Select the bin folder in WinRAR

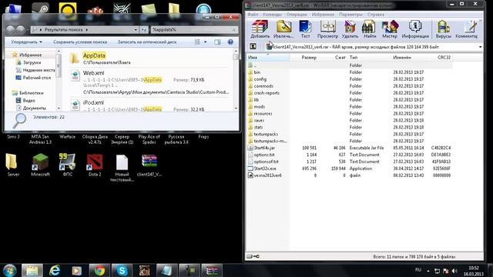(x=257, y=72)
